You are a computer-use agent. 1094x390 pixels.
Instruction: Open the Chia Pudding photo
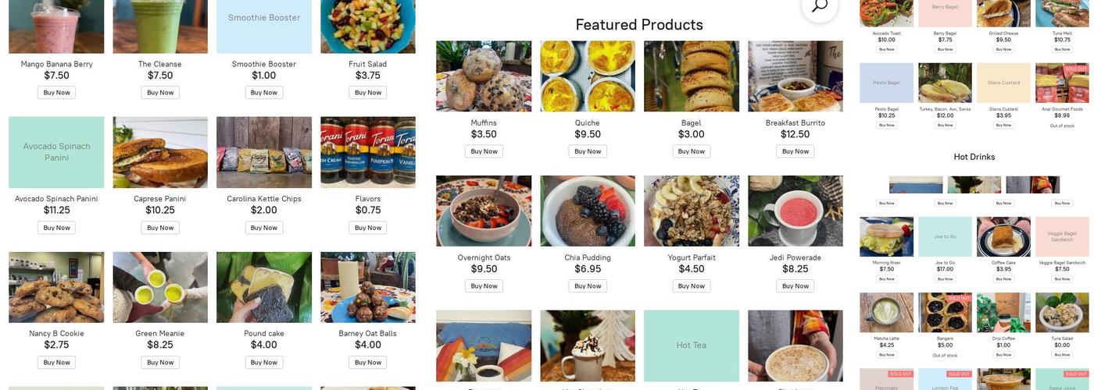(587, 211)
